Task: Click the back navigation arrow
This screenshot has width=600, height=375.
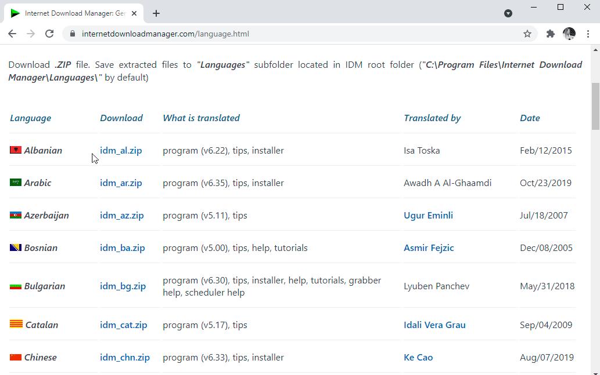Action: 12,34
